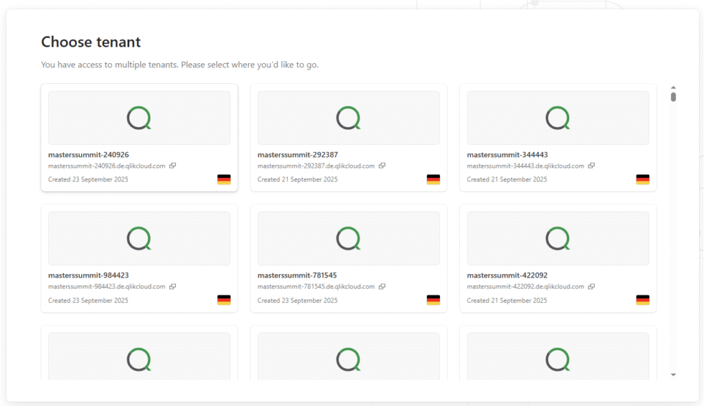Click the German flag on the masterssummit-781545 card
Screen dimensions: 704x406
[x=432, y=300]
